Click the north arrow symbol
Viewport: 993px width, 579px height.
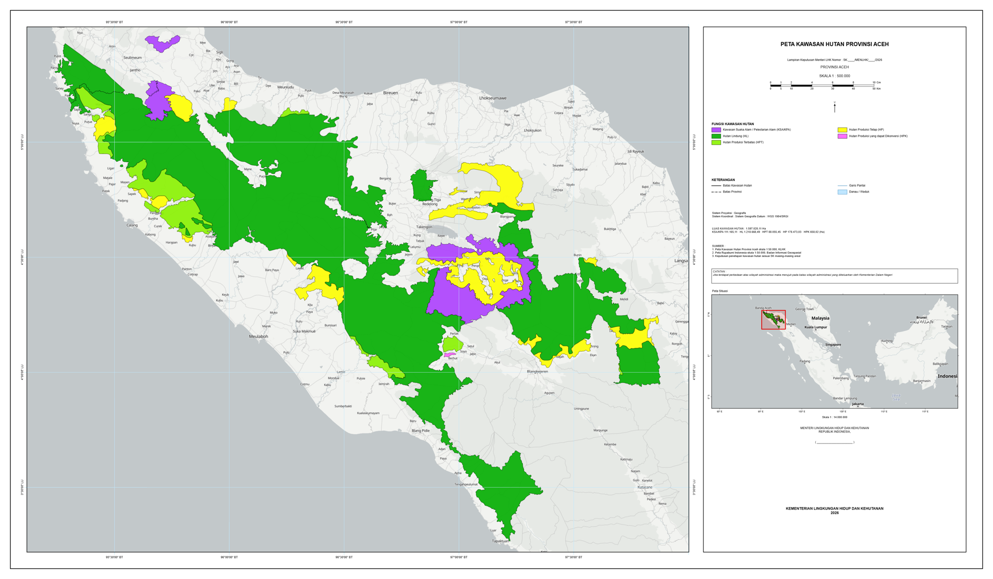[835, 107]
